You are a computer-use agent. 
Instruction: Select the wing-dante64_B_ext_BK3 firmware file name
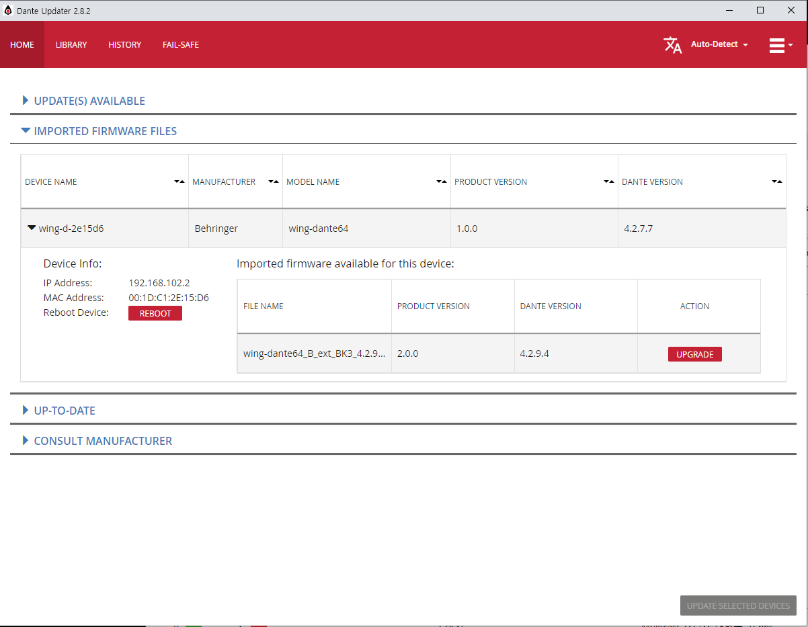point(315,353)
